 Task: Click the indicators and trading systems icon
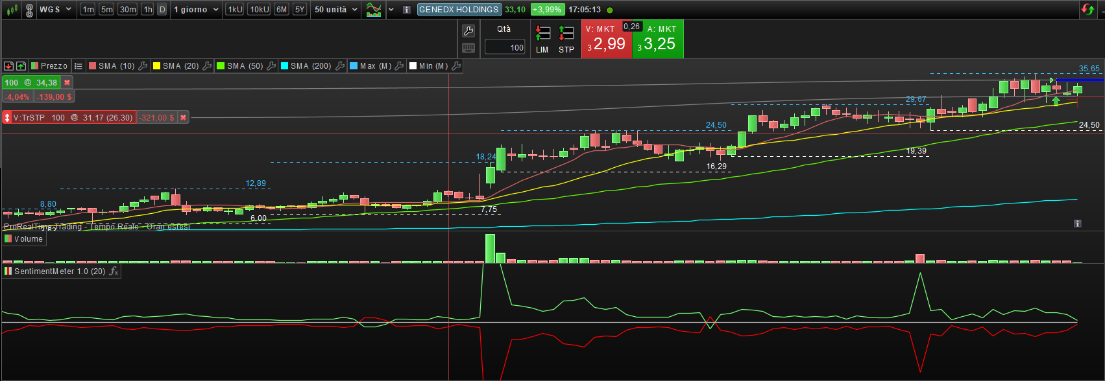pos(373,10)
